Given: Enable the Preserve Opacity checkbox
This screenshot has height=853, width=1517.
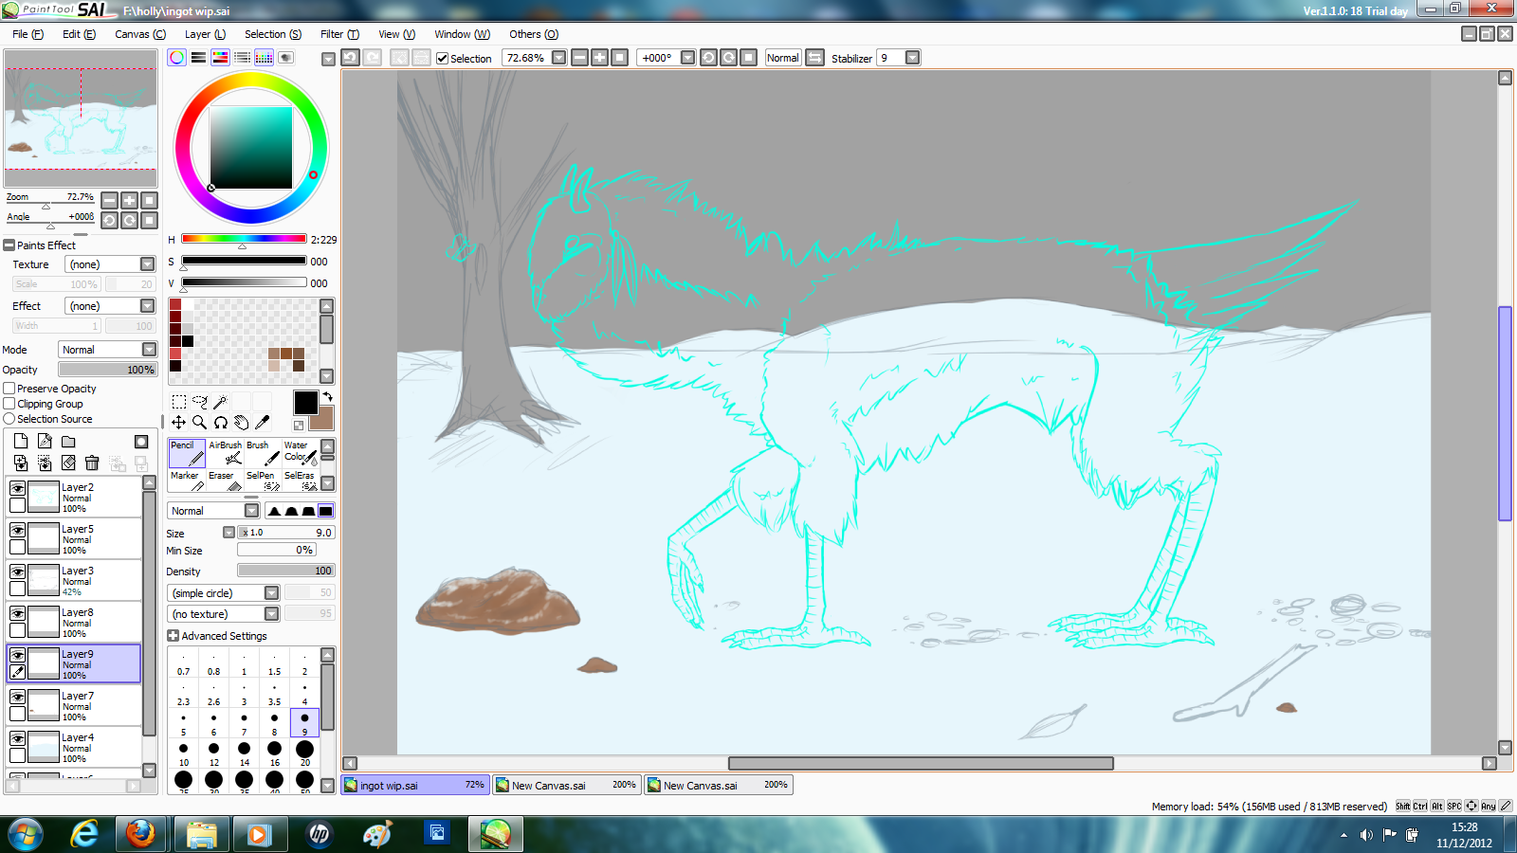Looking at the screenshot, I should pyautogui.click(x=9, y=389).
